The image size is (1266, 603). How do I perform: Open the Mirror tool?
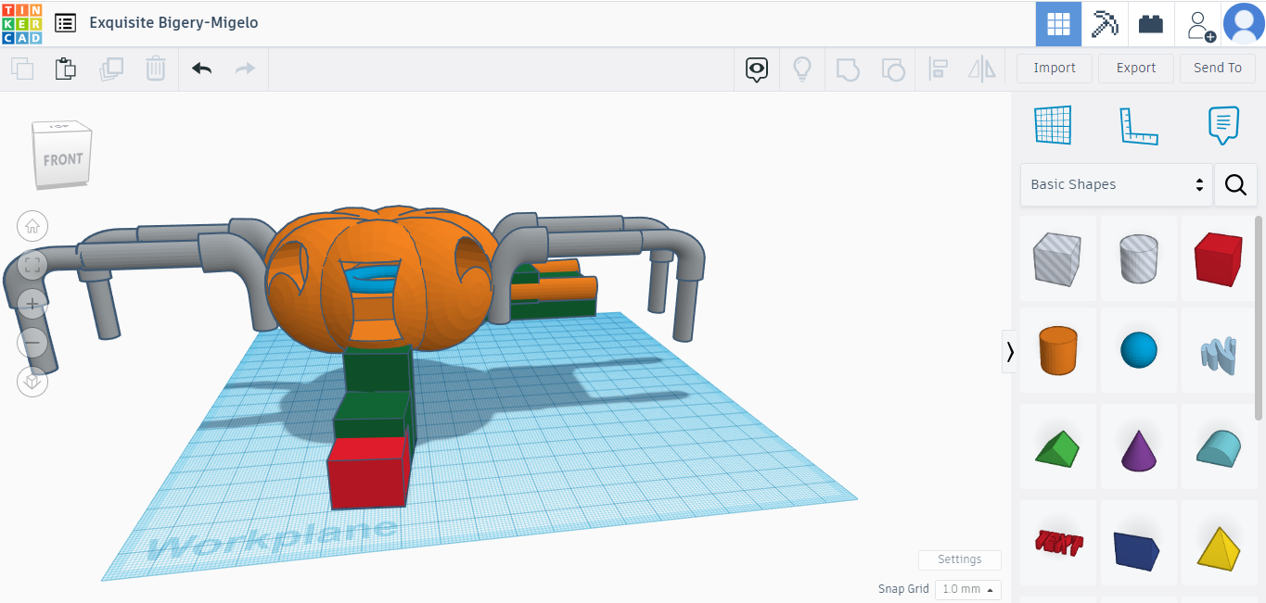(x=981, y=68)
